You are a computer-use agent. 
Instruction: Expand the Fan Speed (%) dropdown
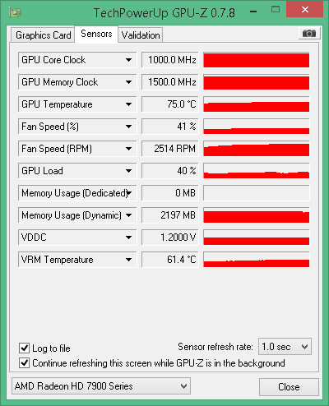[x=77, y=127]
